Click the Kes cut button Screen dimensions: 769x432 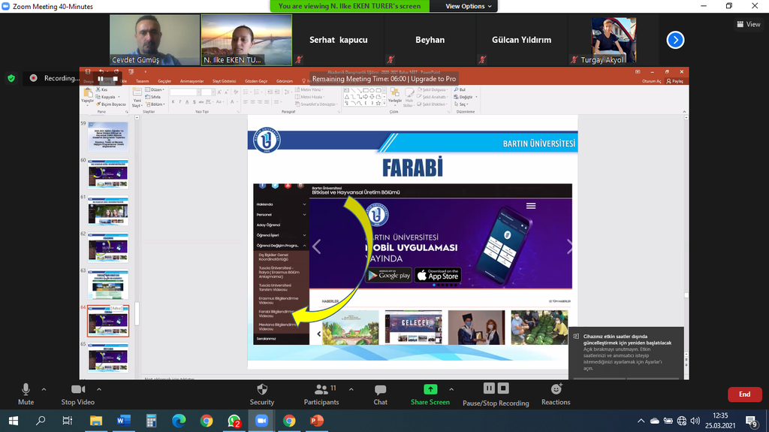coord(102,90)
